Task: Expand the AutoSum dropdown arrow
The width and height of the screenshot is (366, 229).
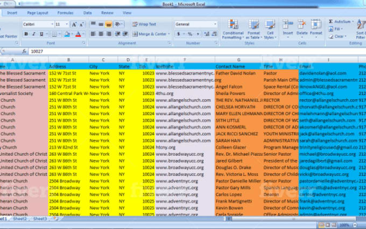Action: coord(353,22)
